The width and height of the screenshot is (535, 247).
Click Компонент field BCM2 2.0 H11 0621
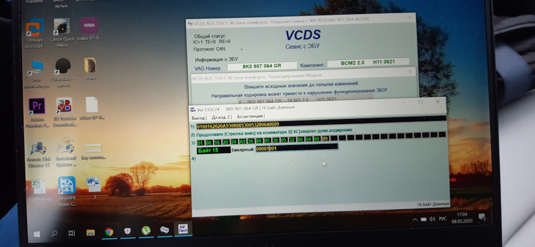coord(368,63)
